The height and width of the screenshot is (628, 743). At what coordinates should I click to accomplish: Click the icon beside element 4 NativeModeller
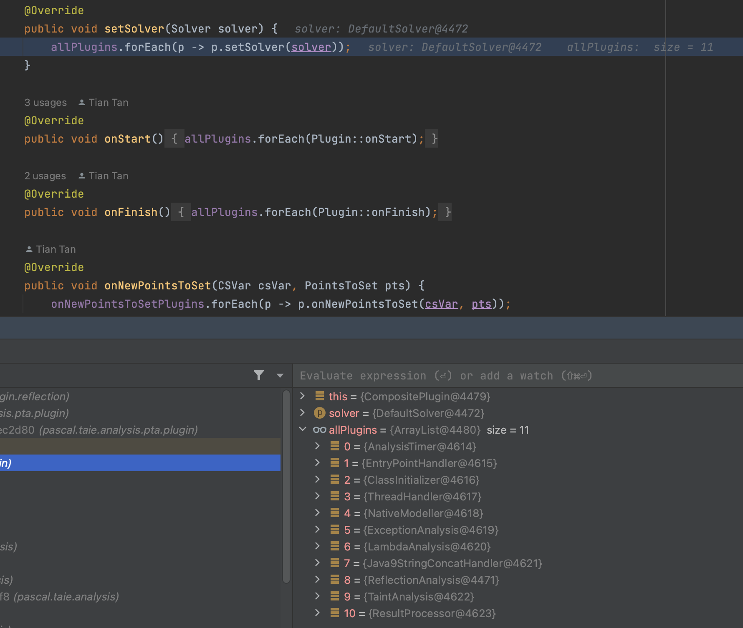click(335, 513)
